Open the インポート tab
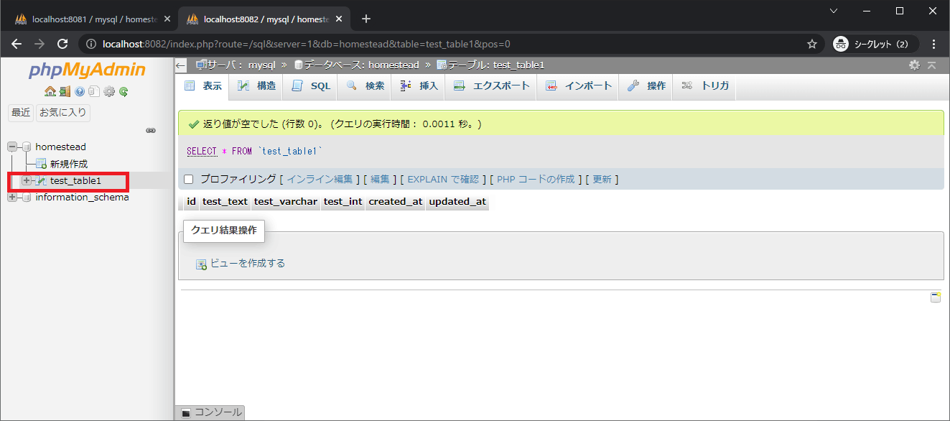Viewport: 950px width, 421px height. [x=578, y=86]
